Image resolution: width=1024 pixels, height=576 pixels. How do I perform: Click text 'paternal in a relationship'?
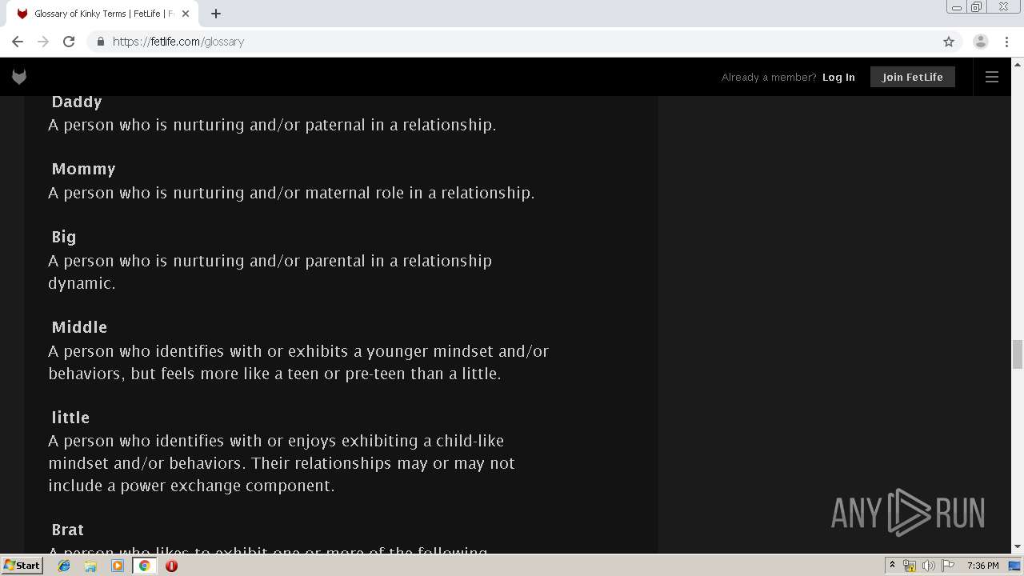400,125
